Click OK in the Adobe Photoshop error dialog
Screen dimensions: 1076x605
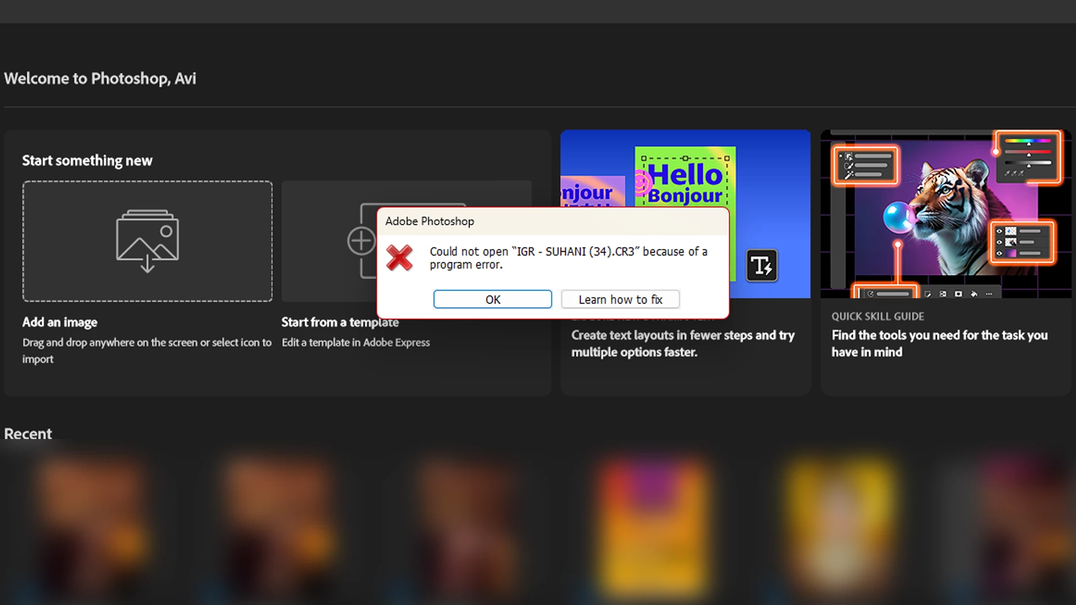pos(492,299)
